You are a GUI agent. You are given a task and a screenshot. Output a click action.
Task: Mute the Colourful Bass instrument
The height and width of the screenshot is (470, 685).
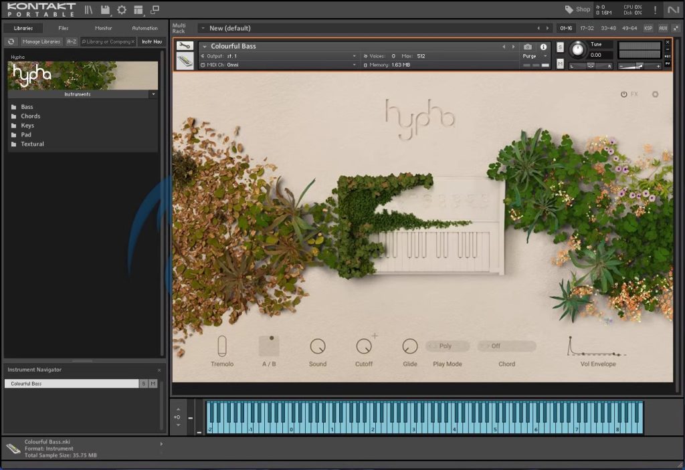point(560,63)
